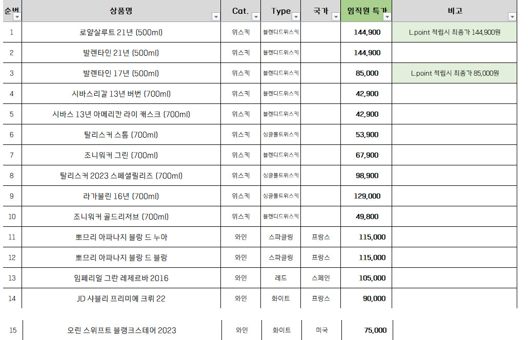Image resolution: width=528 pixels, height=340 pixels.
Task: Click cell 발렌타인 17년 (500ml)
Action: [x=121, y=73]
